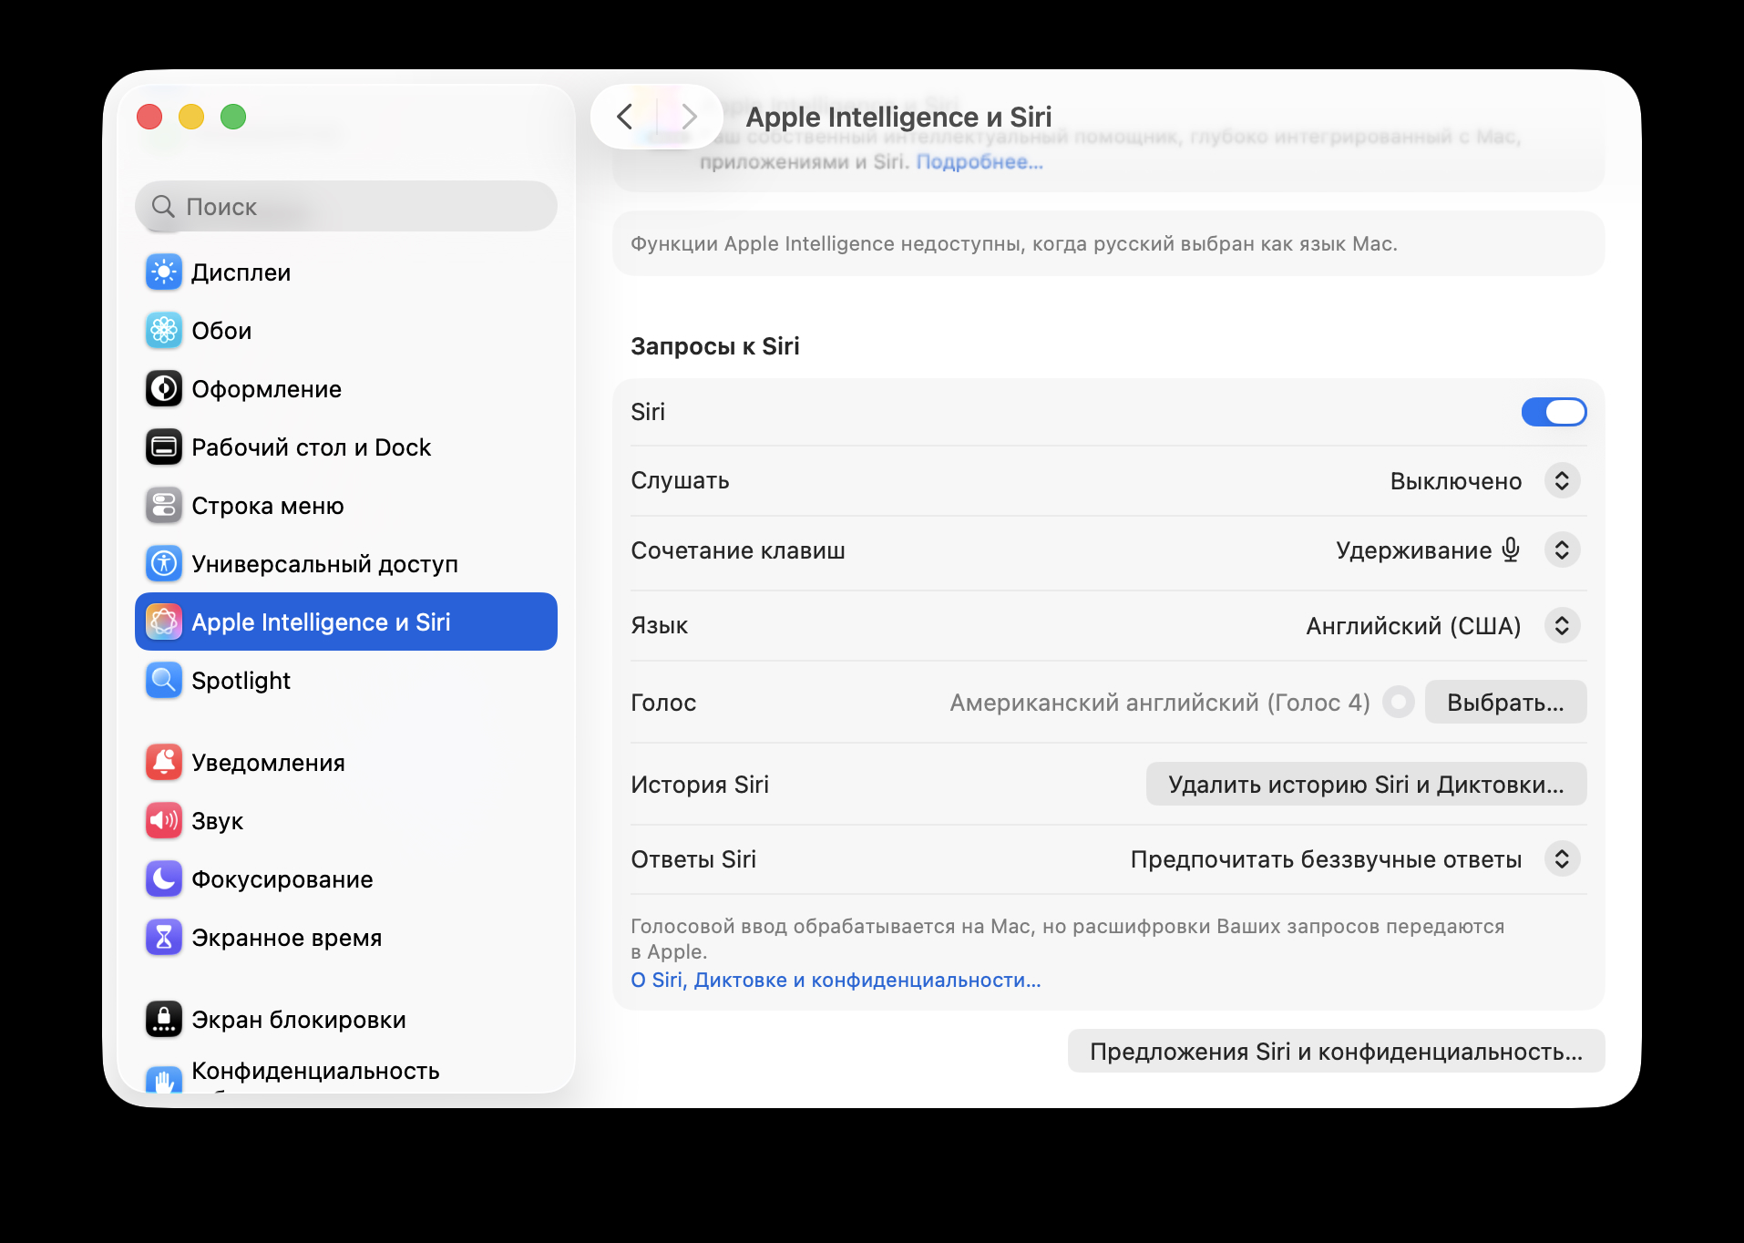Click the Поиск search field
The width and height of the screenshot is (1744, 1243).
coord(346,207)
